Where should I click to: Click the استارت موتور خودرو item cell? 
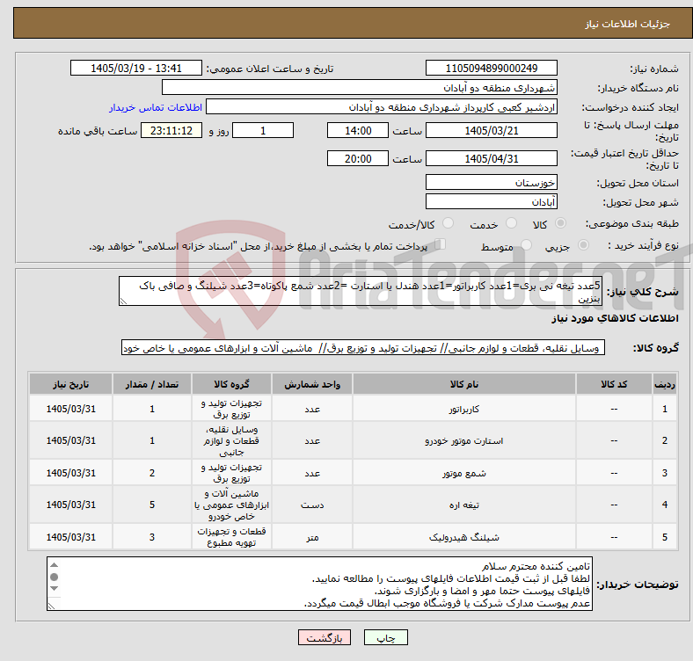pyautogui.click(x=464, y=440)
